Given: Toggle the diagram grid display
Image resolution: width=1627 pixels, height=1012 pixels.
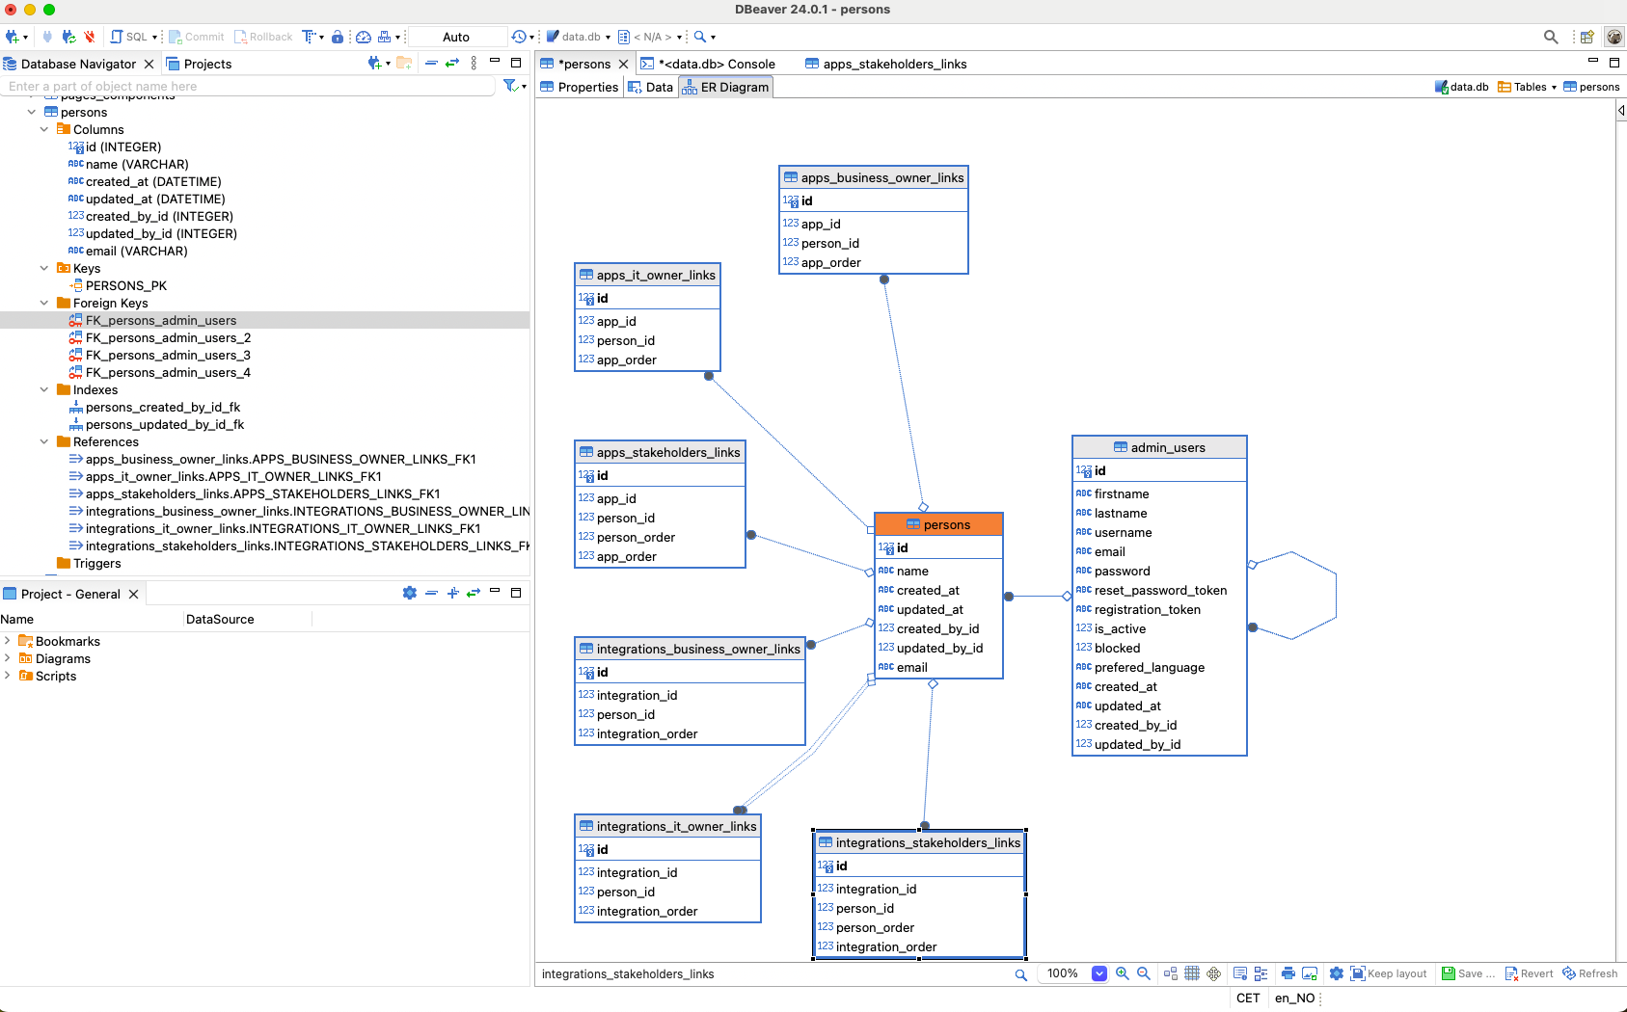Looking at the screenshot, I should (1192, 973).
